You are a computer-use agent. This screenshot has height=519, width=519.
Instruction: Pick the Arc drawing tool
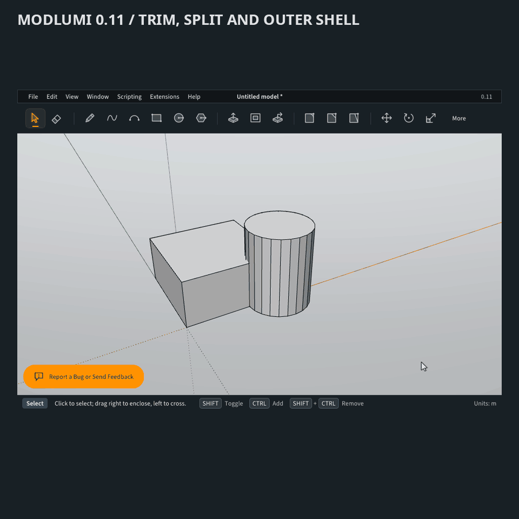[x=134, y=118]
